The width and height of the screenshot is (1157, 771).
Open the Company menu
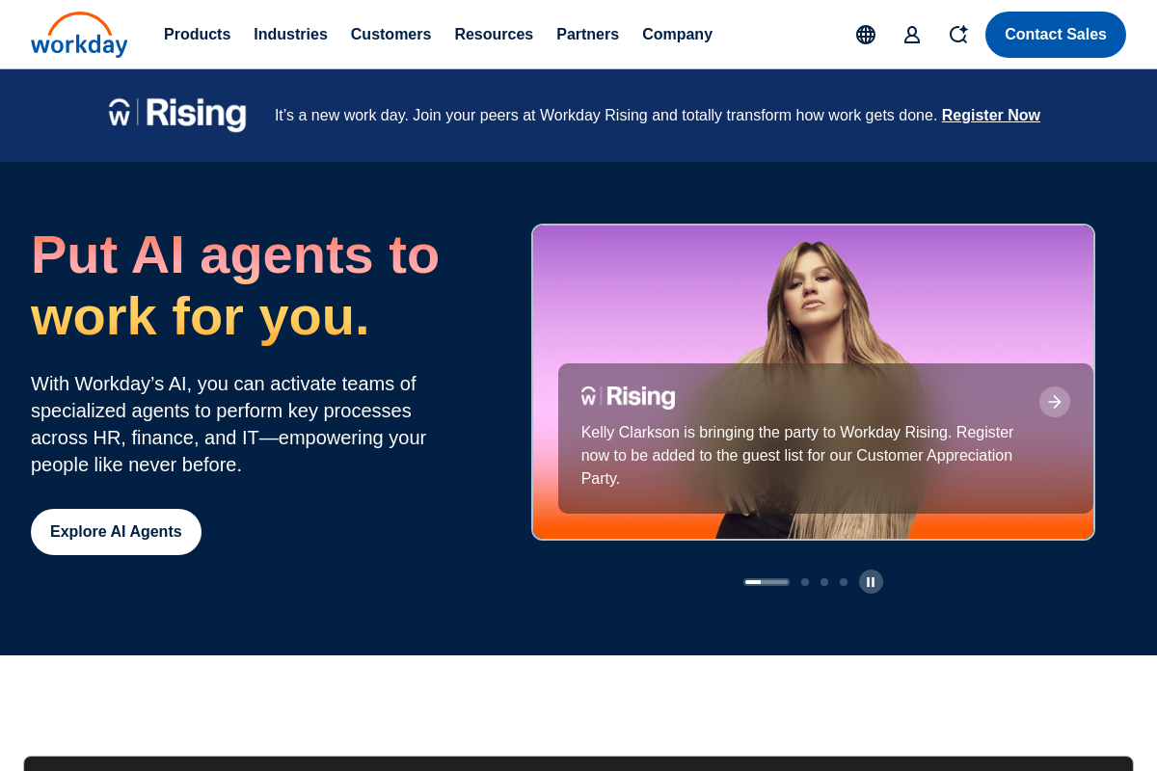(677, 35)
